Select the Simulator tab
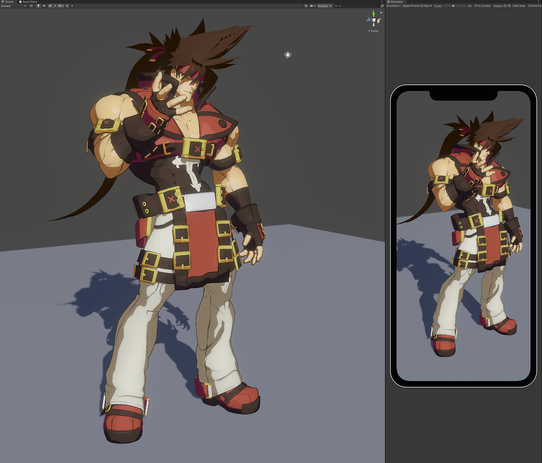 click(395, 2)
